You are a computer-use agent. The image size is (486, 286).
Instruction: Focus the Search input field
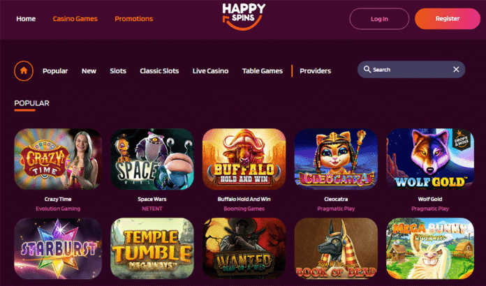click(411, 69)
